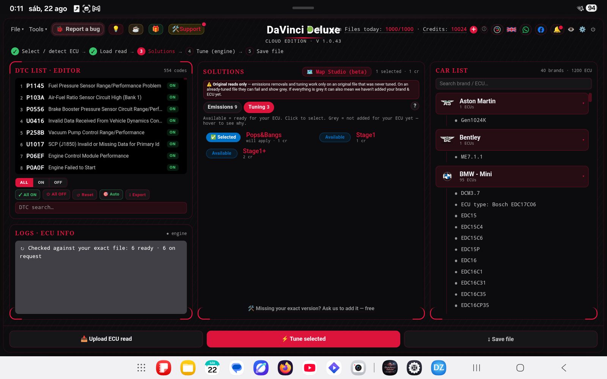Image resolution: width=607 pixels, height=379 pixels.
Task: Filter DTC list by ALL
Action: (x=24, y=182)
